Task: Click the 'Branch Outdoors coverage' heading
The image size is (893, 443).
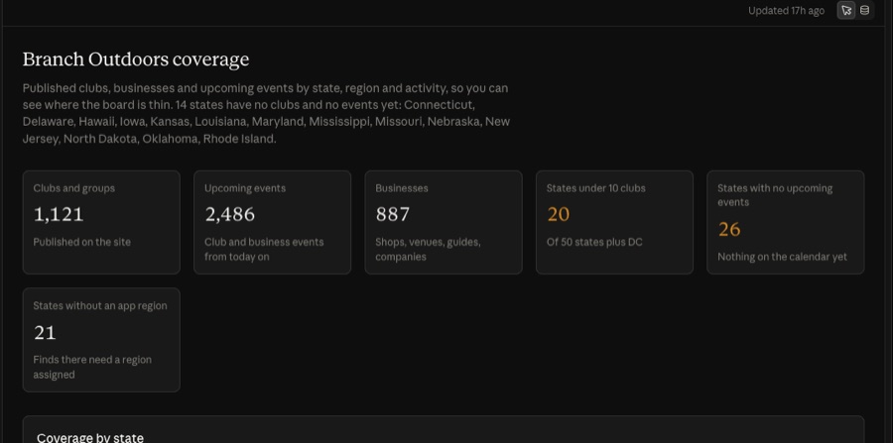Action: click(136, 59)
